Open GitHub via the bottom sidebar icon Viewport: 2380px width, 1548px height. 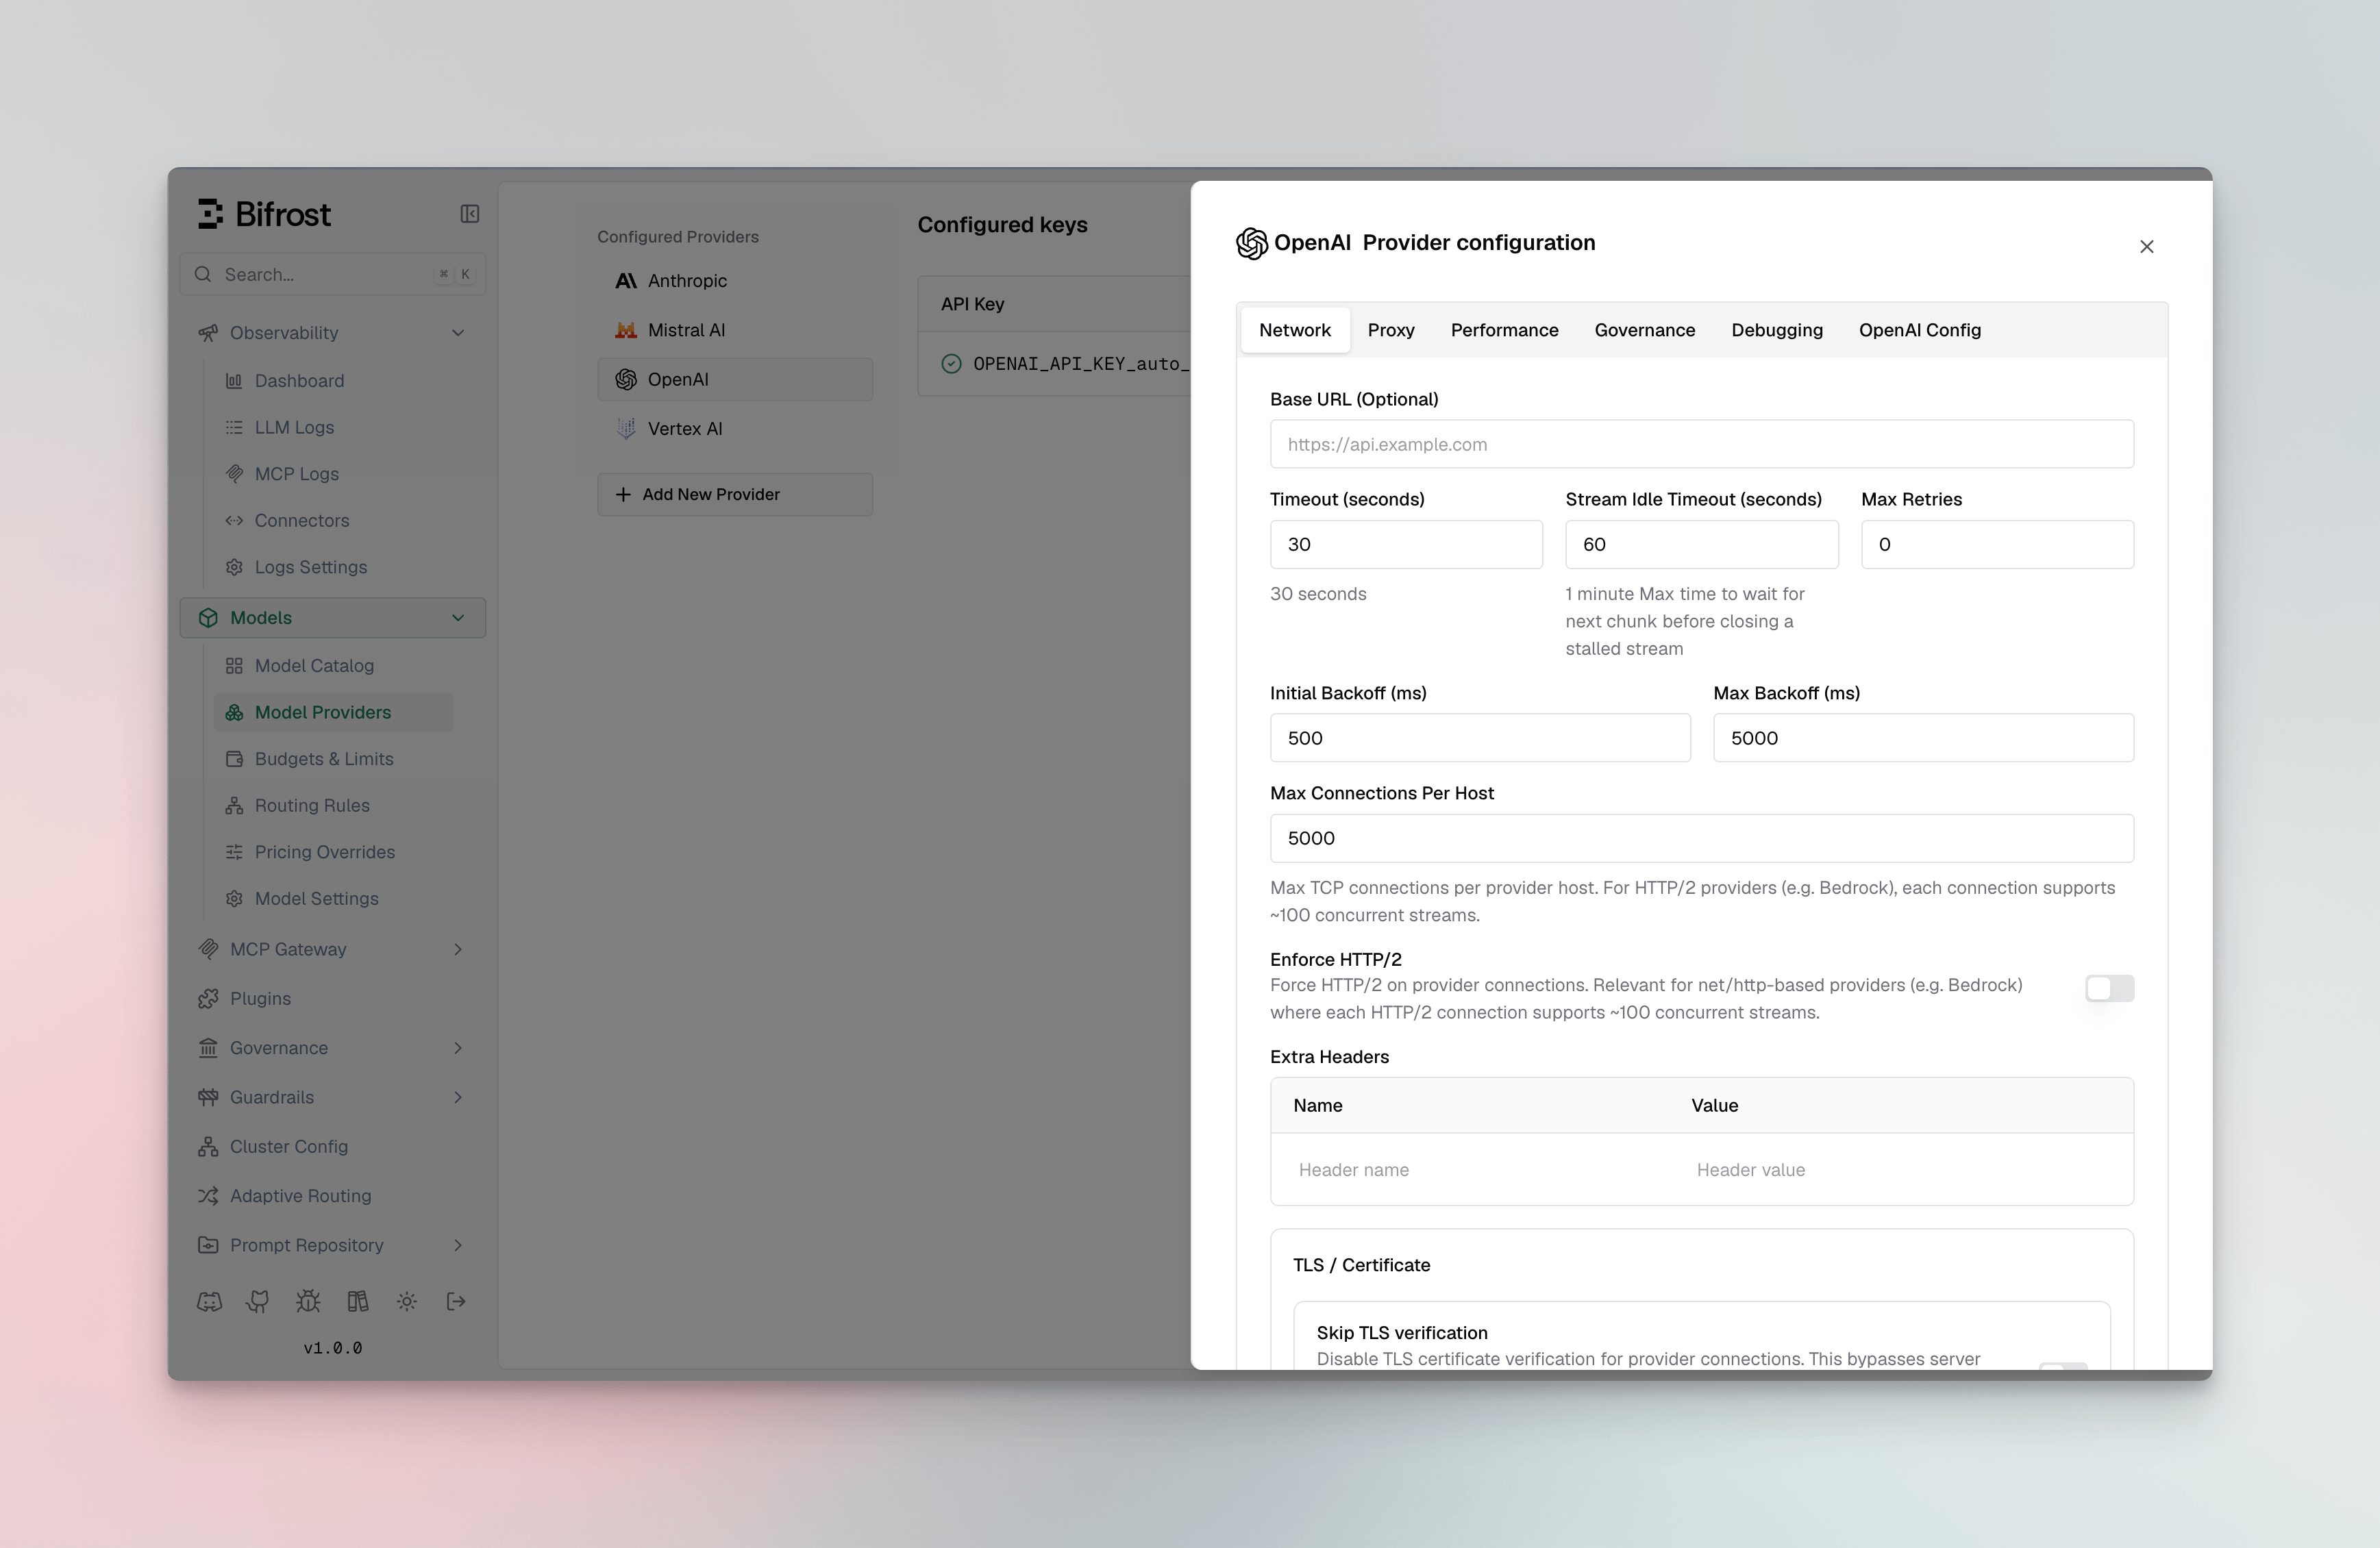pyautogui.click(x=258, y=1302)
